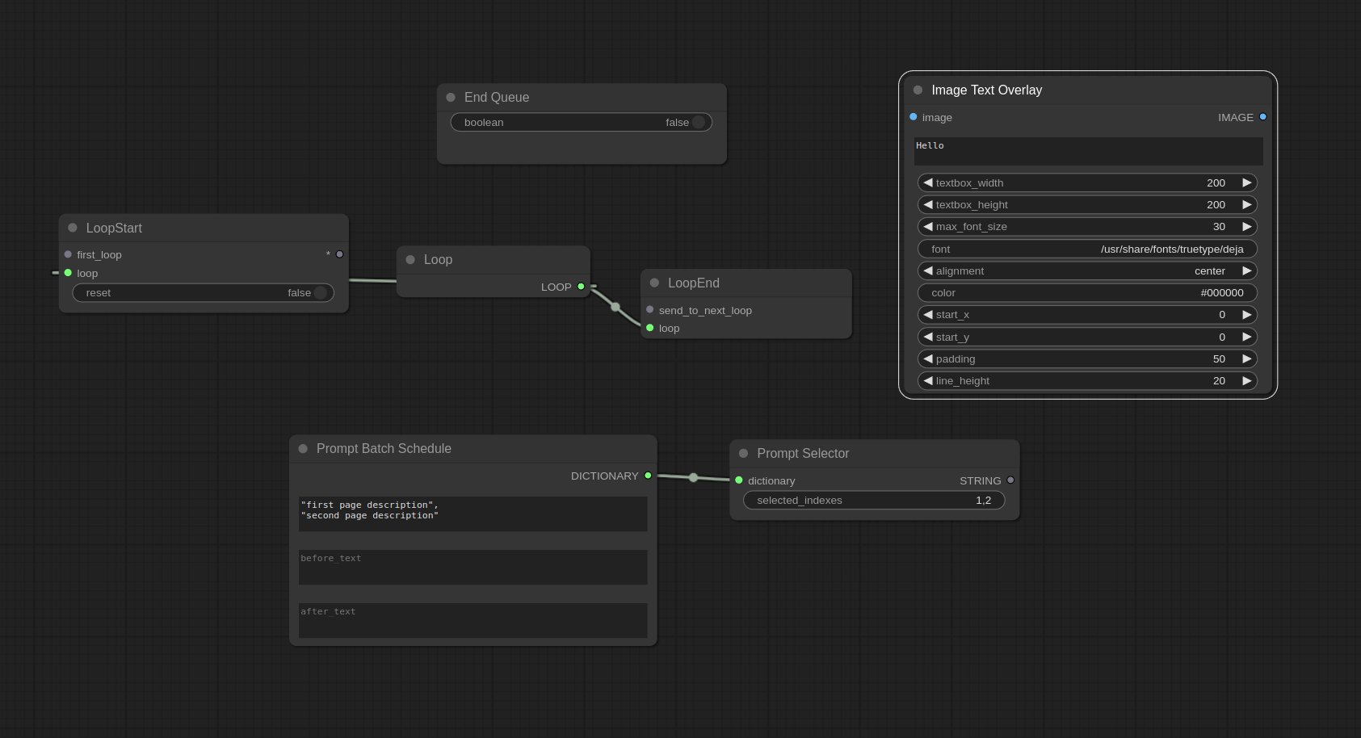Image resolution: width=1361 pixels, height=738 pixels.
Task: Increase padding with the right arrow
Action: point(1247,359)
